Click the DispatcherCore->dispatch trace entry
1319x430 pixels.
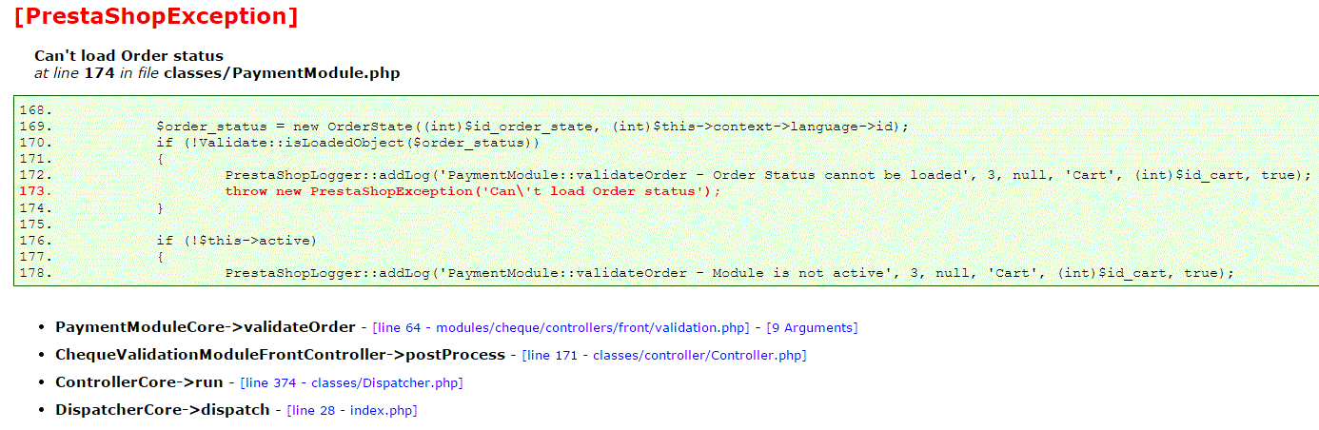tap(163, 410)
